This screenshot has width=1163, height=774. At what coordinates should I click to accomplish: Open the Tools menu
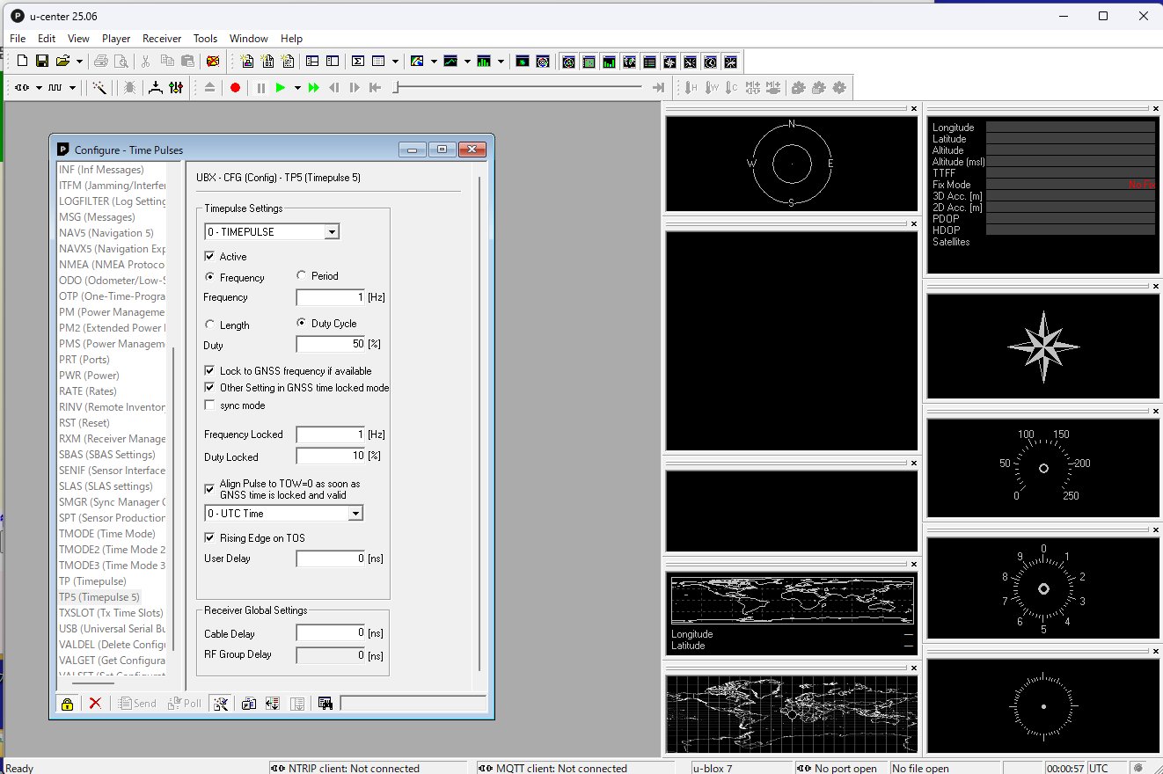pos(205,39)
